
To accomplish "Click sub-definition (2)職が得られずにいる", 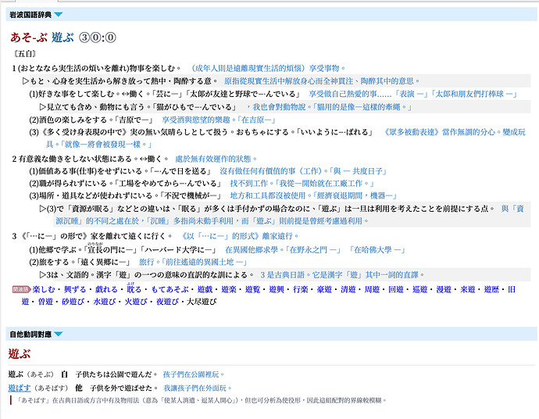I will tap(125, 184).
